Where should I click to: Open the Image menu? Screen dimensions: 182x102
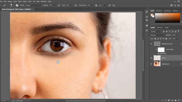tap(10, 1)
